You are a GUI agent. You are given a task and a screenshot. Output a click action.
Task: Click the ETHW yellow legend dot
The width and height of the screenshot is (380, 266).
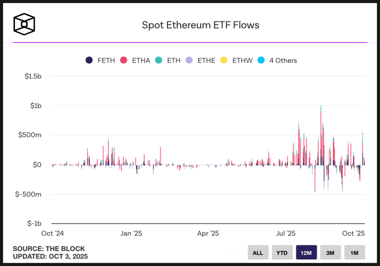(x=224, y=60)
